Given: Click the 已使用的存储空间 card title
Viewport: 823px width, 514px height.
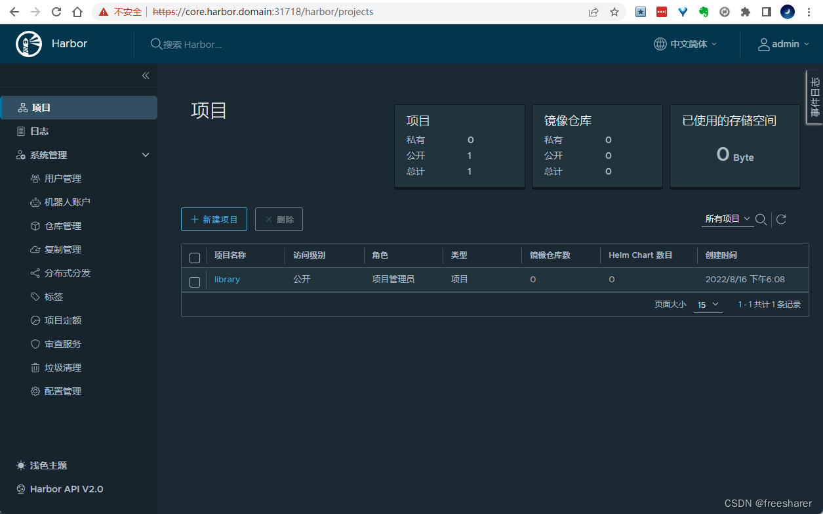Looking at the screenshot, I should 729,121.
